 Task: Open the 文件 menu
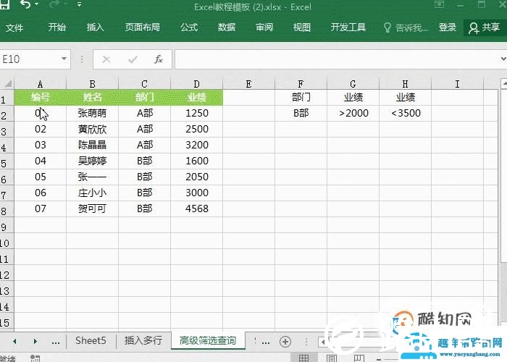tap(14, 28)
